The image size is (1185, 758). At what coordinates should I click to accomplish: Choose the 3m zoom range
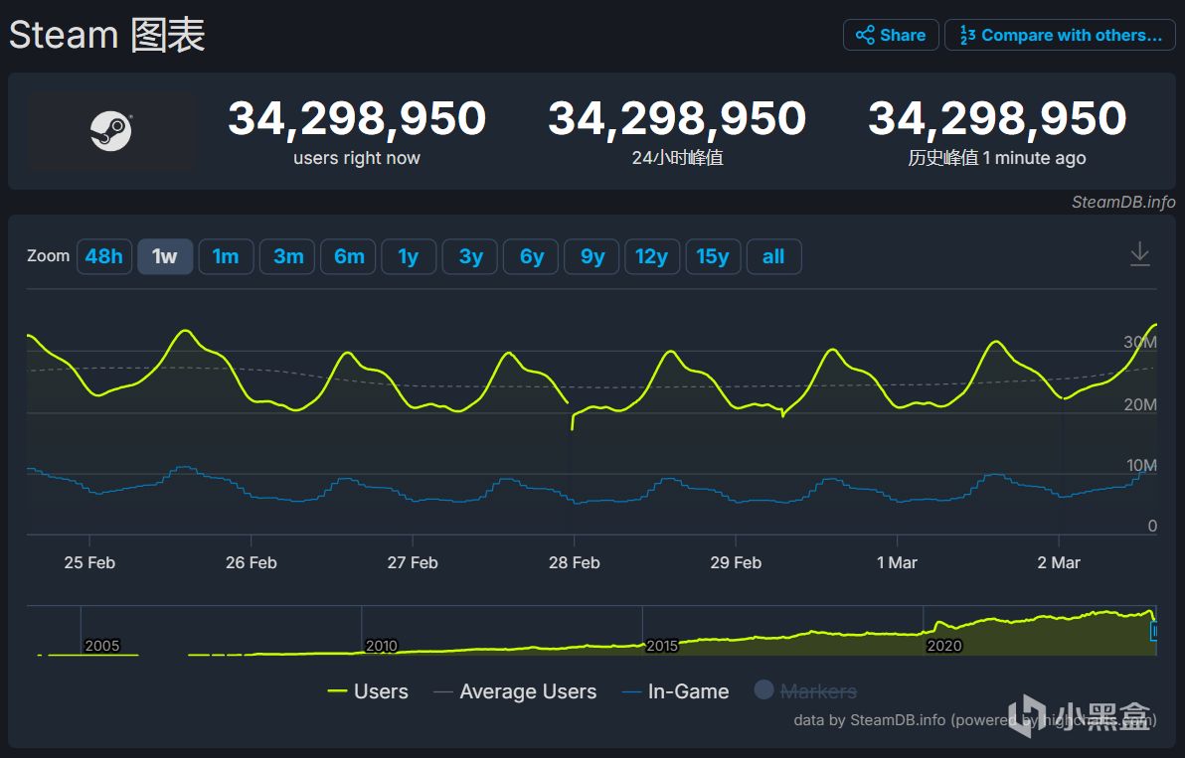pos(287,256)
